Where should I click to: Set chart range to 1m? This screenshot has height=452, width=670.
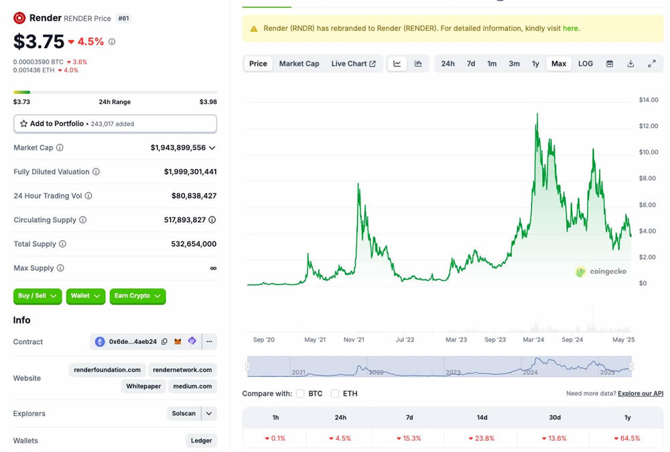[492, 64]
